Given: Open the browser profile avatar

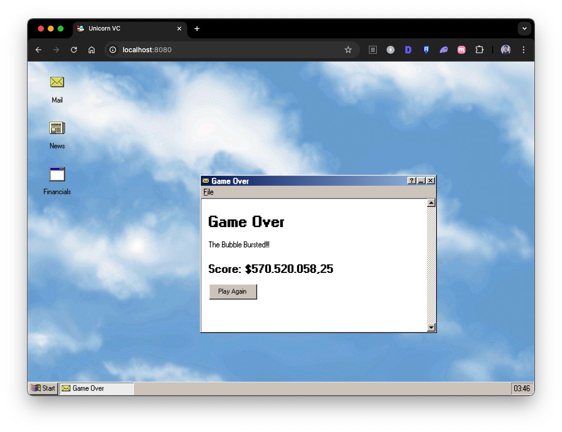Looking at the screenshot, I should tap(506, 50).
